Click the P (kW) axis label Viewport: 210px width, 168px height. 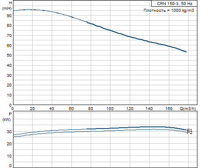click(x=7, y=117)
